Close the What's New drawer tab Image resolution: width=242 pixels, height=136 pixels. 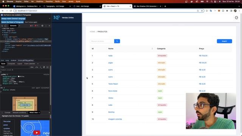coord(39,113)
